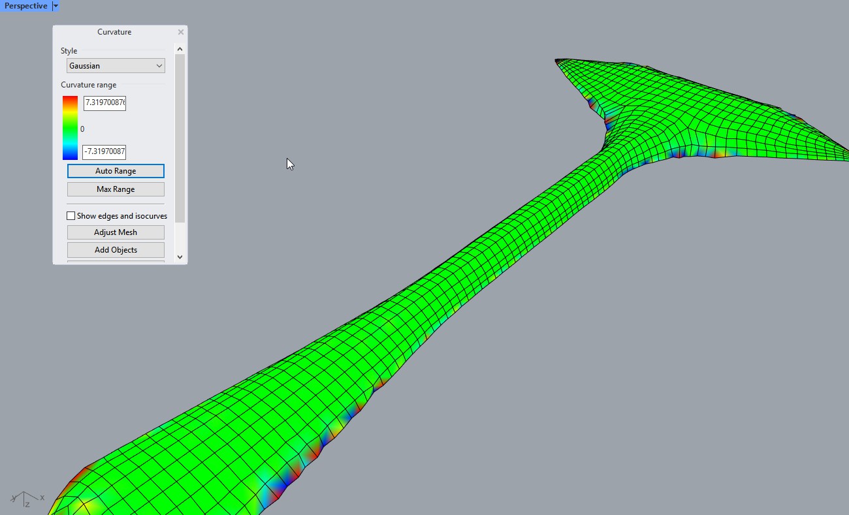This screenshot has width=849, height=515.
Task: Click the Adjust Mesh button
Action: (x=116, y=232)
